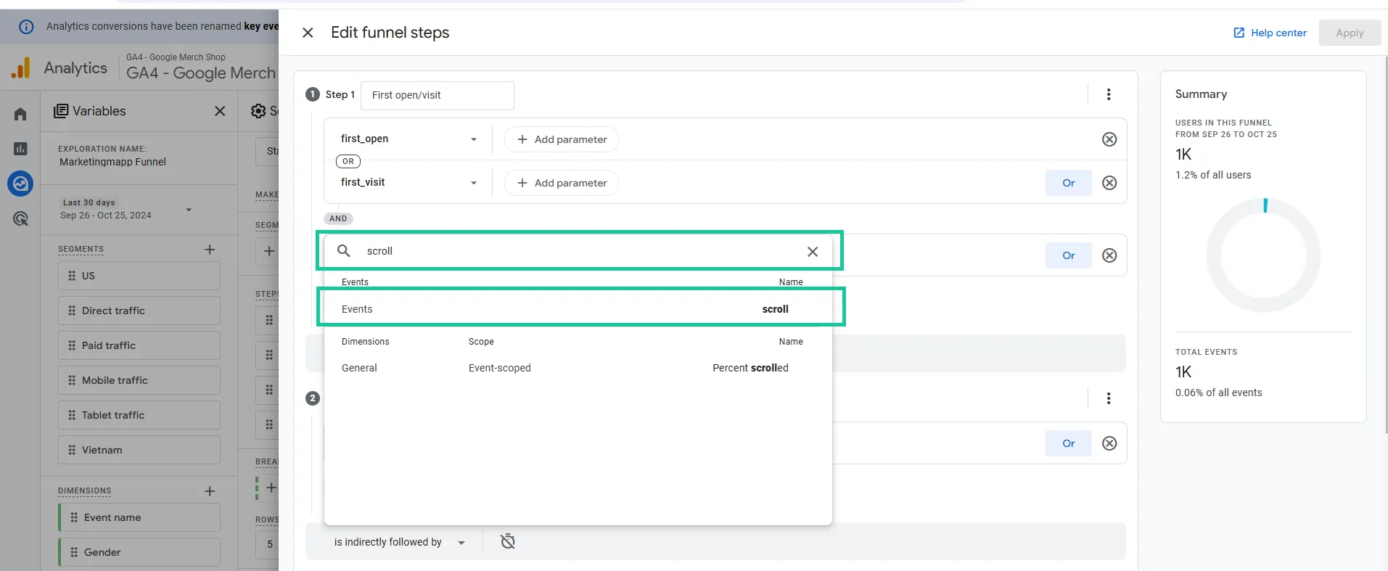Add a new dimension
This screenshot has height=571, width=1388.
(x=210, y=491)
